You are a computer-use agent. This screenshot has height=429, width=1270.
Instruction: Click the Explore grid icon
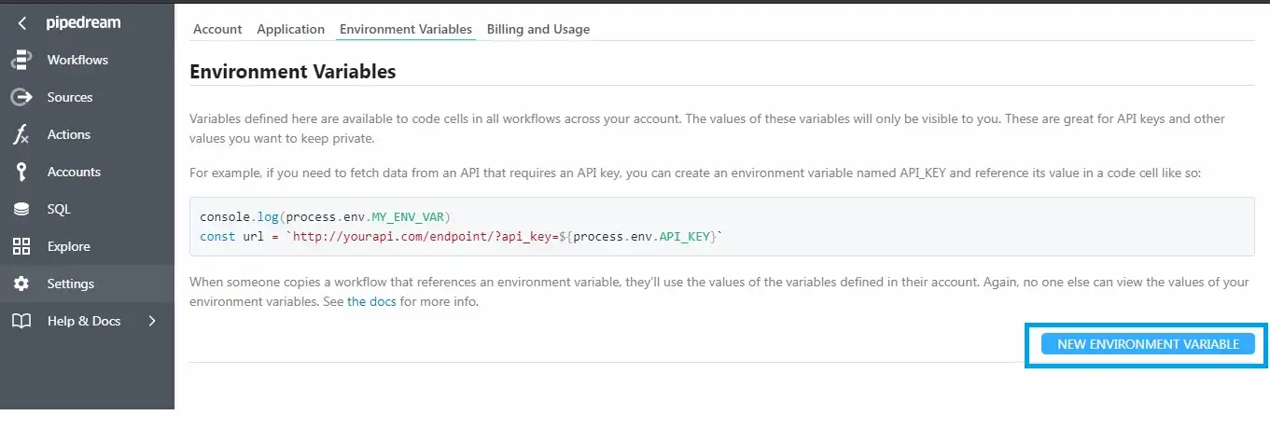[x=21, y=246]
